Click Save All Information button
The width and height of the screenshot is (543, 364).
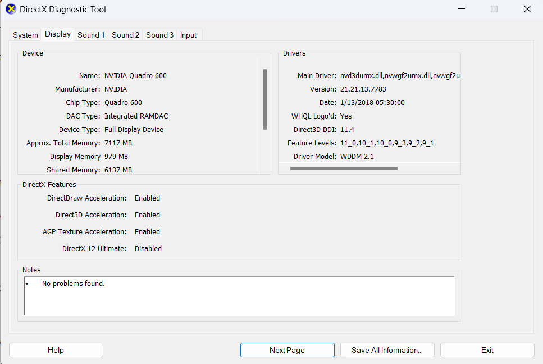387,350
